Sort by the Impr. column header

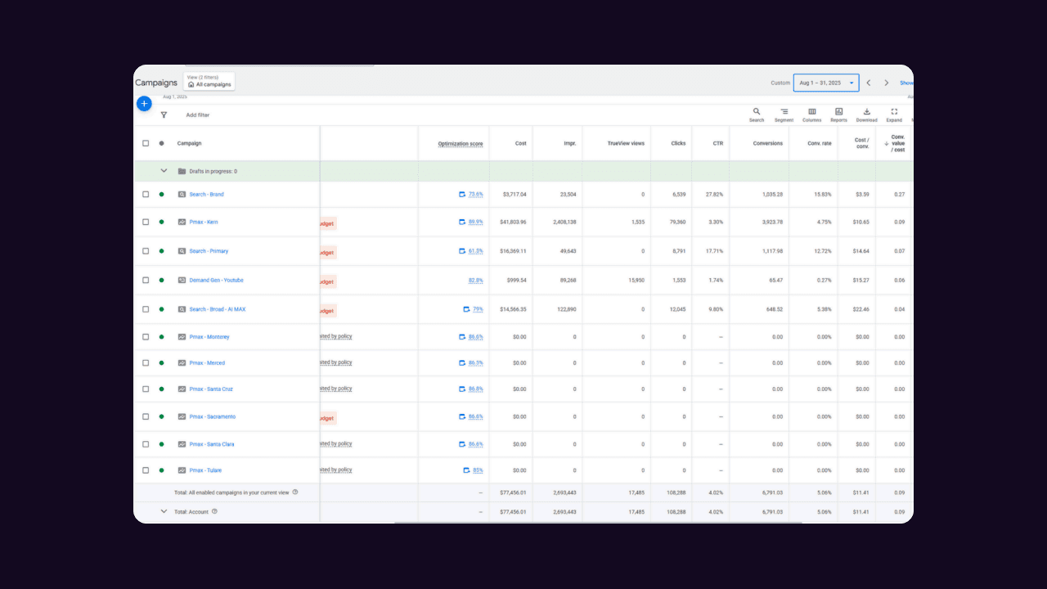570,143
